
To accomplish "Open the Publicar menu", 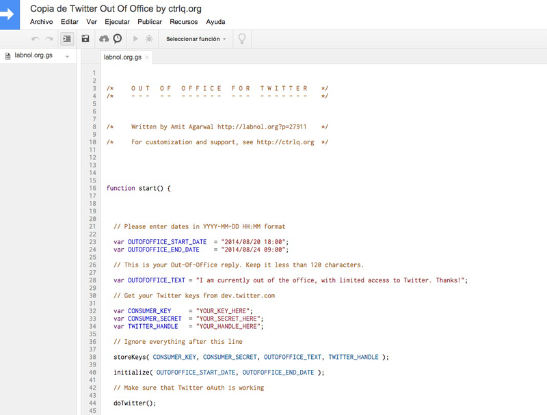I will (x=150, y=22).
